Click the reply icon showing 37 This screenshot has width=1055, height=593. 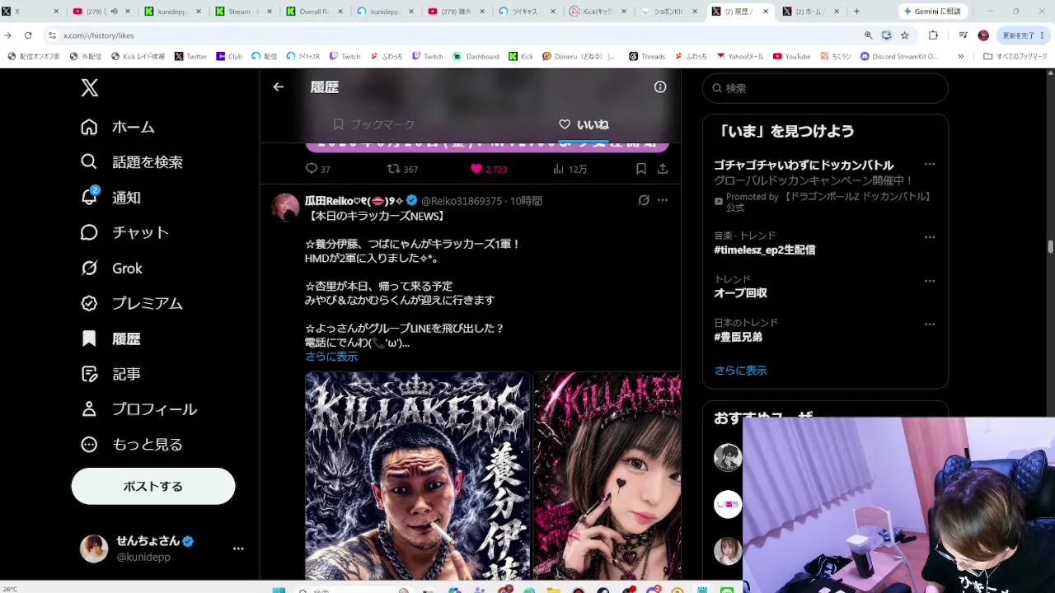click(312, 169)
